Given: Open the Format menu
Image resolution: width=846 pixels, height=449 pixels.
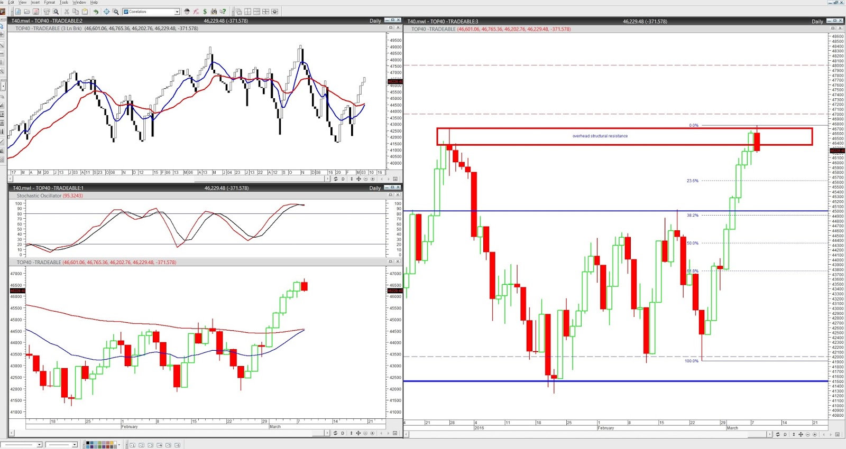Looking at the screenshot, I should click(x=50, y=3).
